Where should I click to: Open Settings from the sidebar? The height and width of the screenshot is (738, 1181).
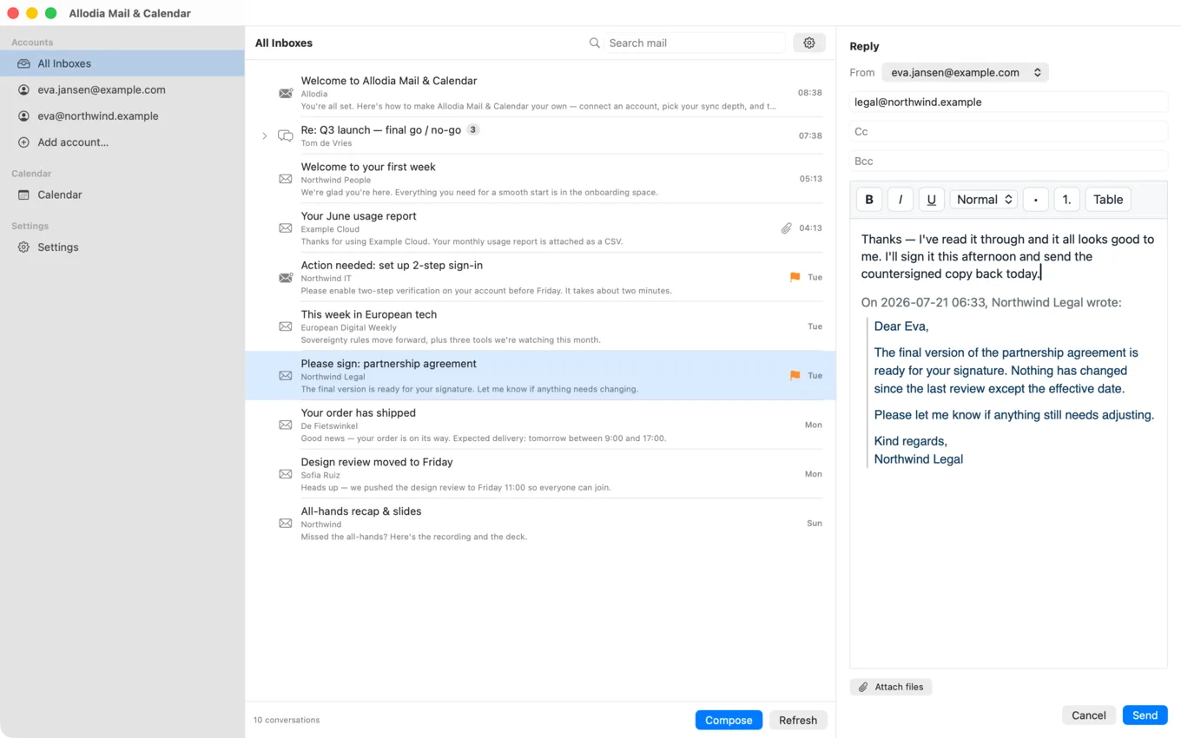point(122,247)
